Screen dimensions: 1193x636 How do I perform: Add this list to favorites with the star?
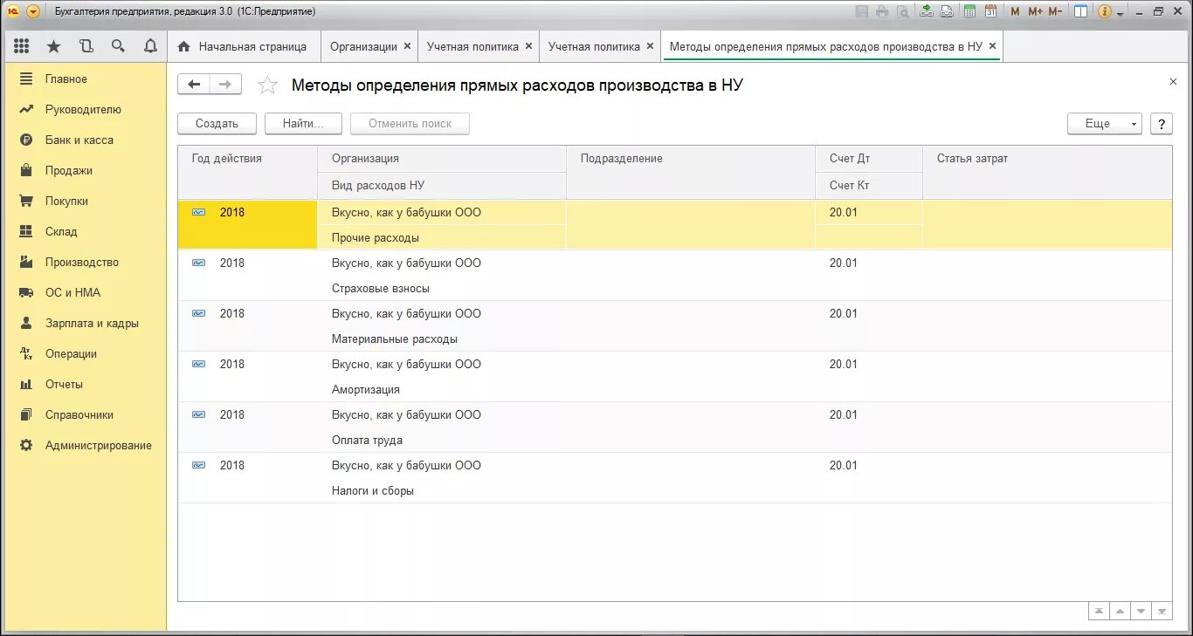[x=267, y=85]
